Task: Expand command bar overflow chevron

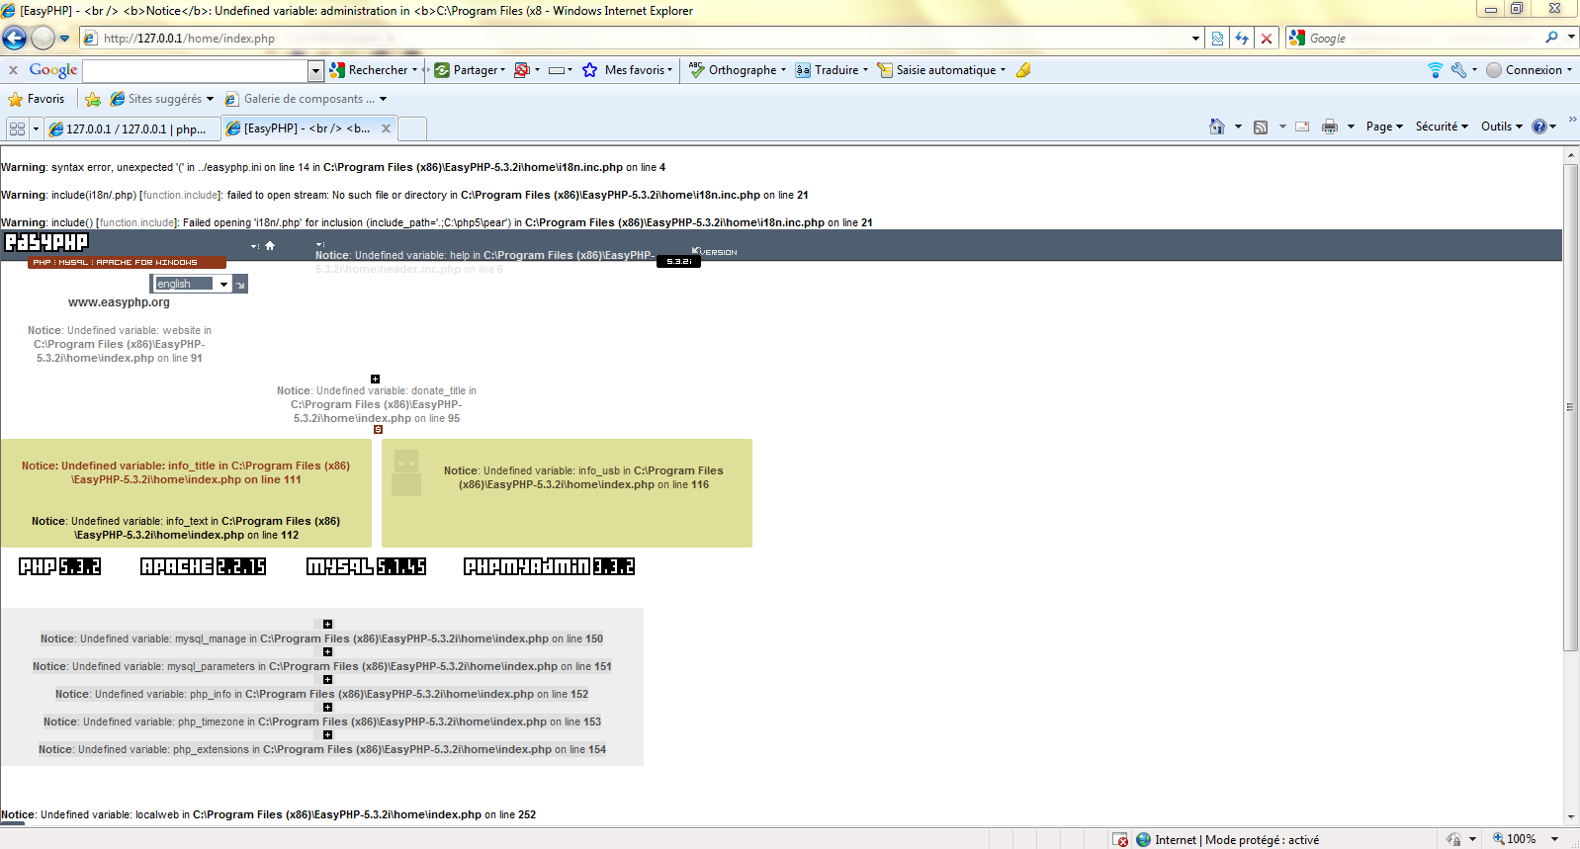Action: [x=1572, y=120]
